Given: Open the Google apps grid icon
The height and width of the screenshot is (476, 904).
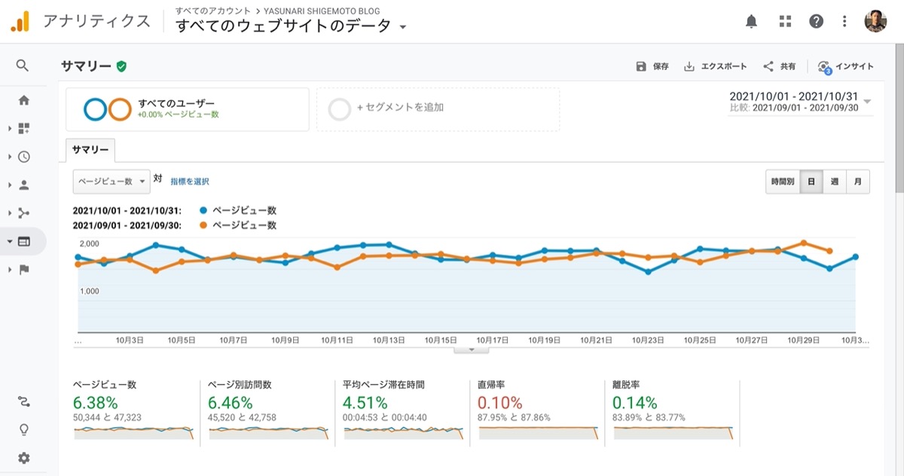Looking at the screenshot, I should click(x=785, y=22).
